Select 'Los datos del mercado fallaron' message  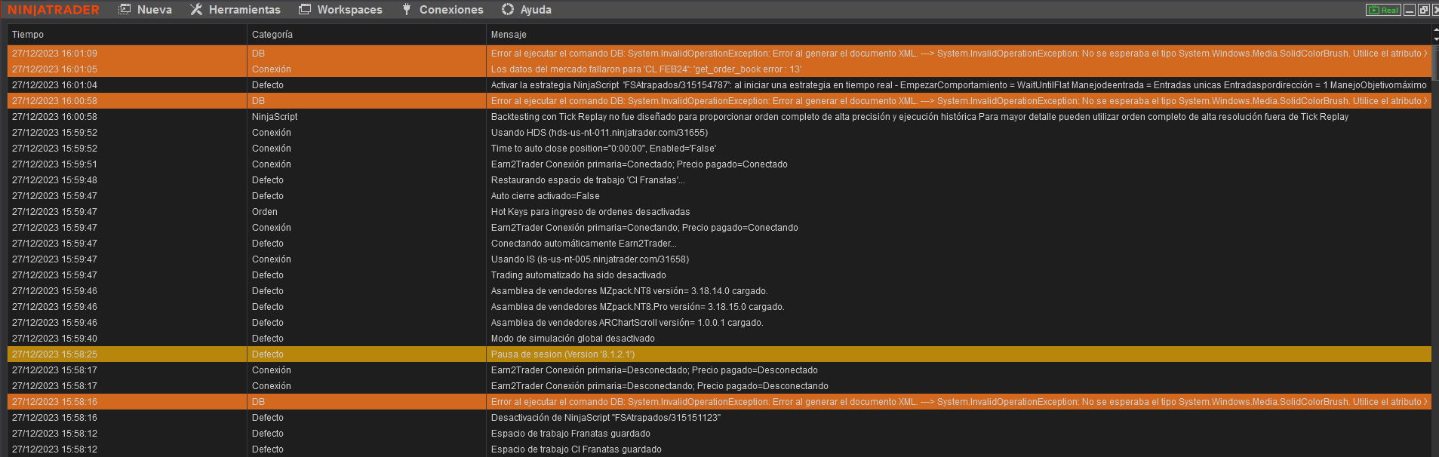646,69
